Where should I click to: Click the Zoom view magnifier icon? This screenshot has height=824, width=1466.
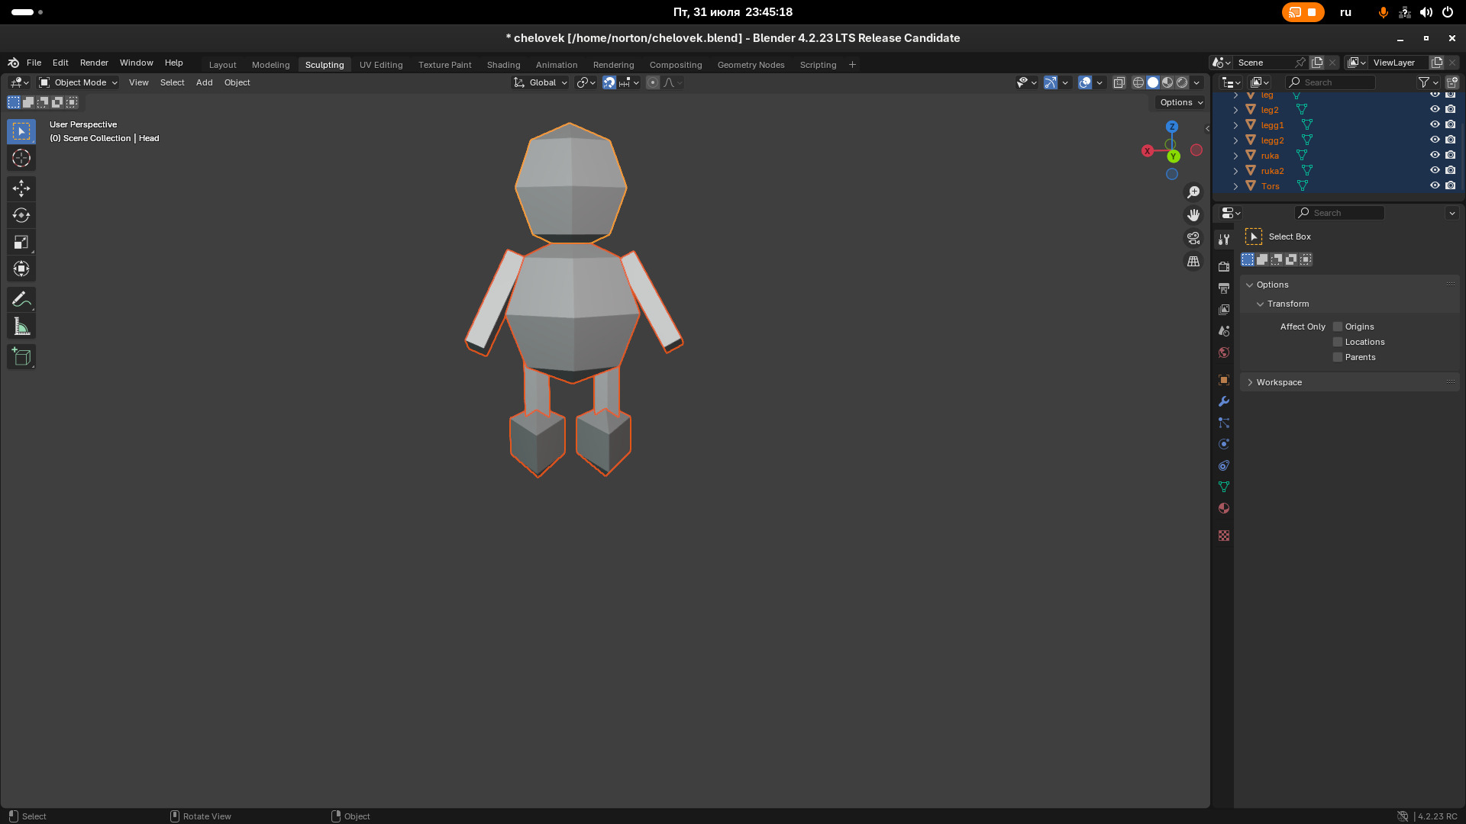[x=1193, y=192]
